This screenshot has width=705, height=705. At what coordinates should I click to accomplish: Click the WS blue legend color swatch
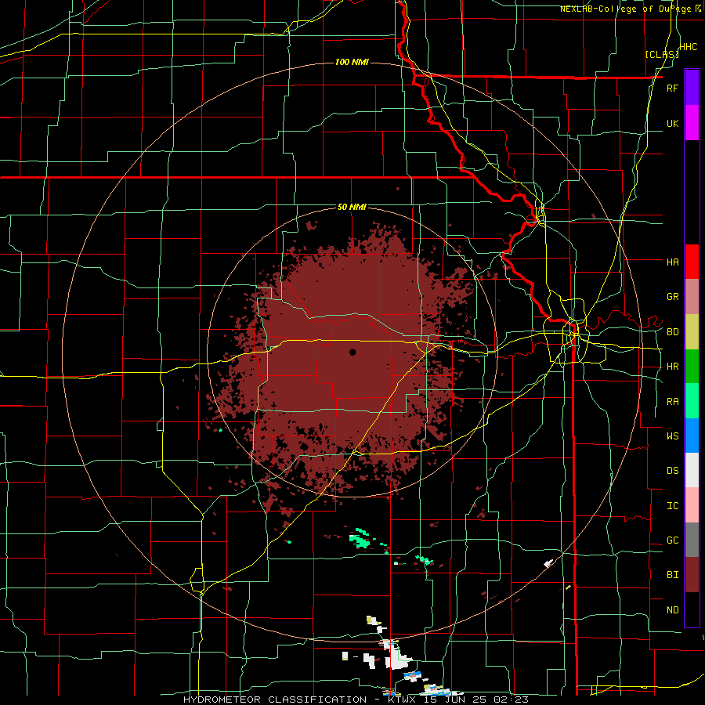coord(692,436)
